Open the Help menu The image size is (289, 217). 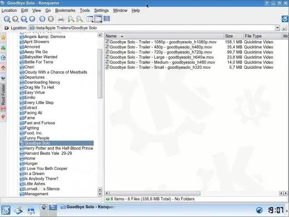click(x=135, y=10)
